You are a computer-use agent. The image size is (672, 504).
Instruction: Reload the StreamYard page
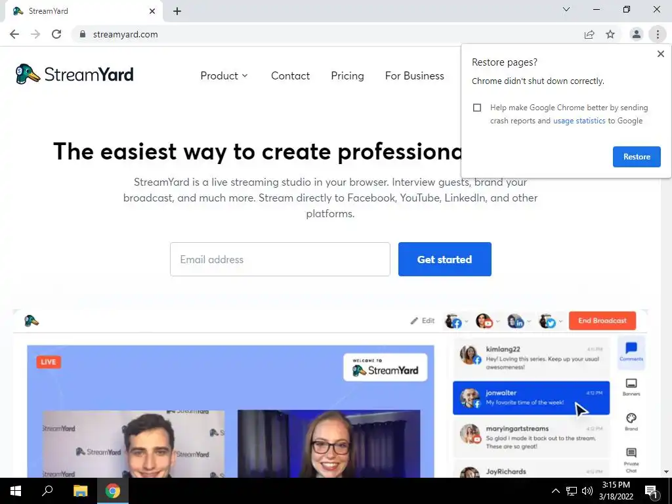56,34
